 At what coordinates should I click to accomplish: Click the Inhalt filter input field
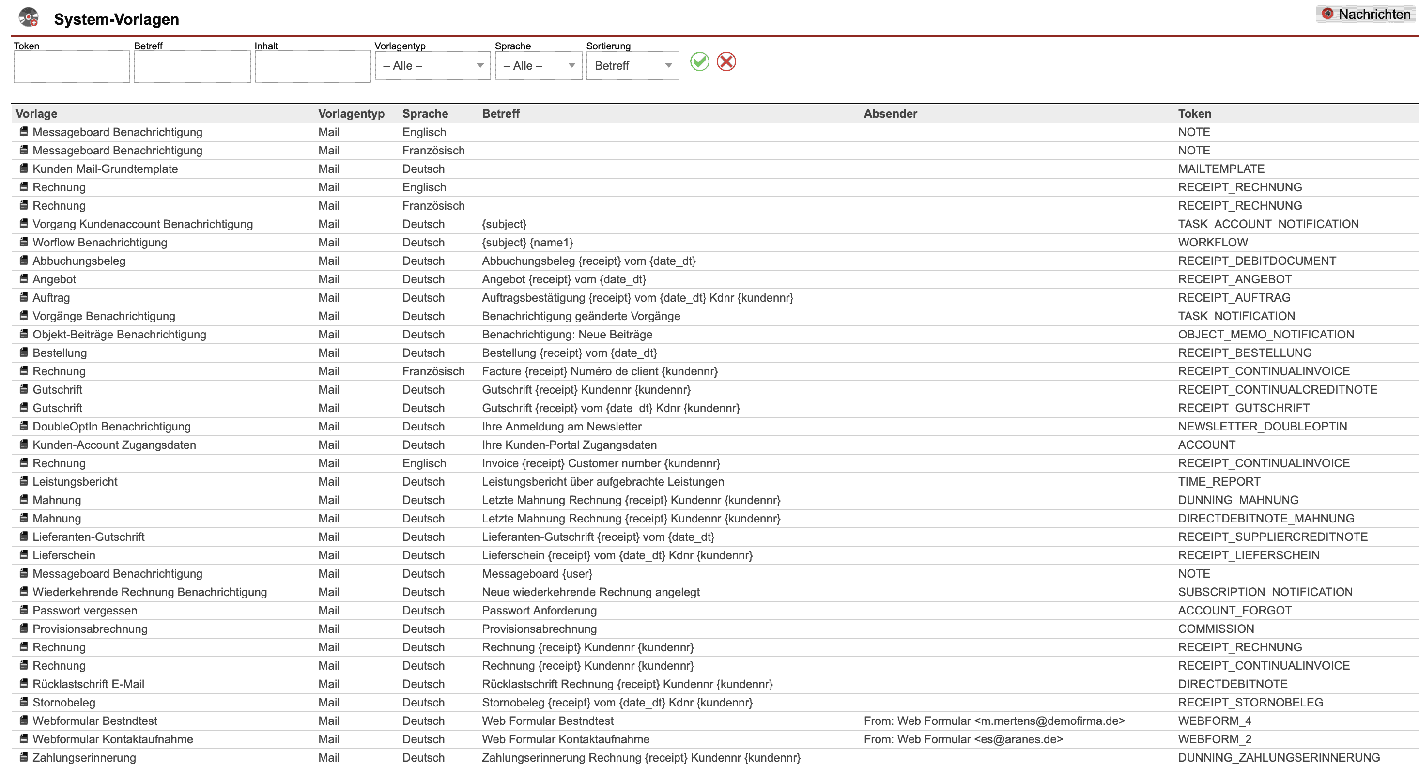pyautogui.click(x=312, y=67)
